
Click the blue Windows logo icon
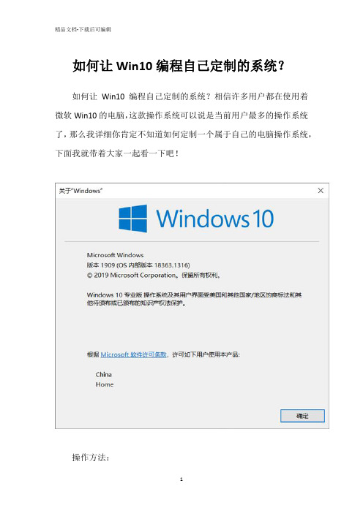tap(132, 218)
